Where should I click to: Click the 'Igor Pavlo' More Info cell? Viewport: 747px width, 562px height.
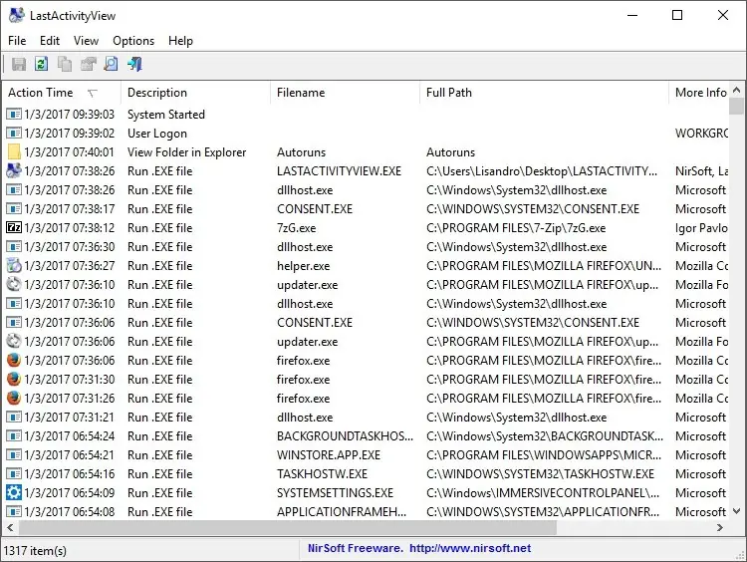click(701, 228)
